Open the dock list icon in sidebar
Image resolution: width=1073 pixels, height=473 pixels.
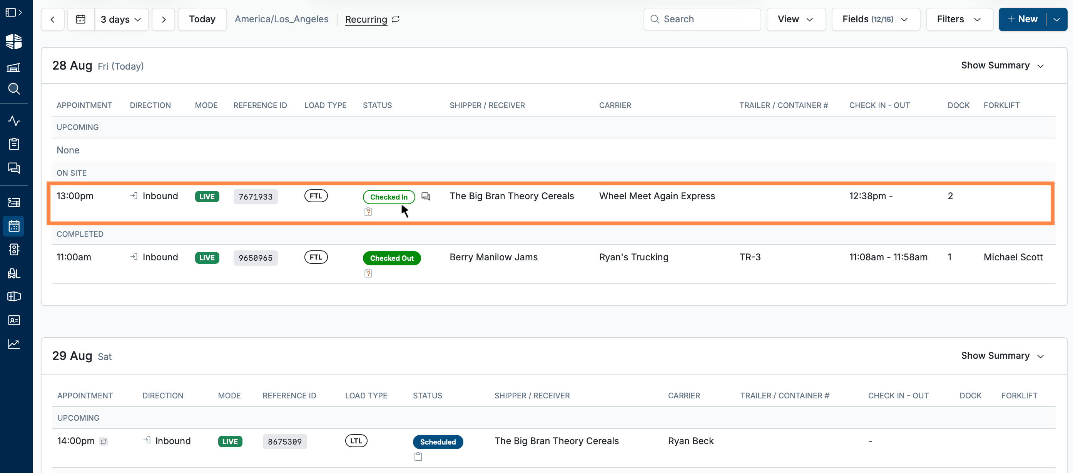14,202
